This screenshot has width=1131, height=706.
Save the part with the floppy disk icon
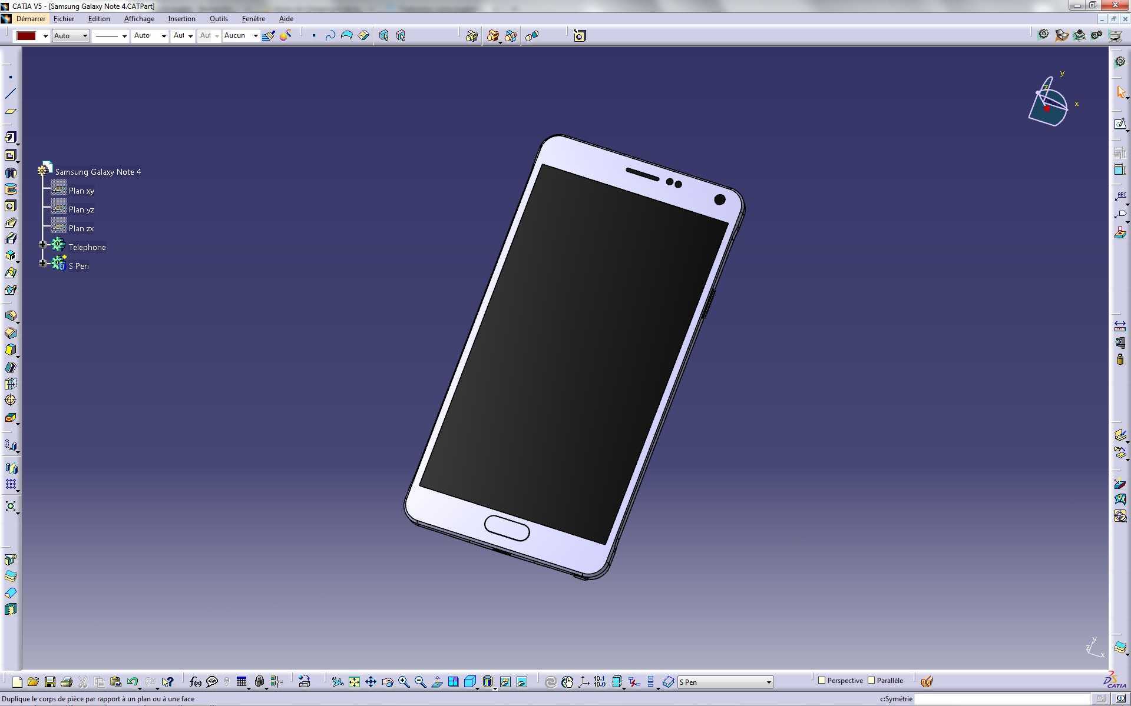[x=50, y=682]
